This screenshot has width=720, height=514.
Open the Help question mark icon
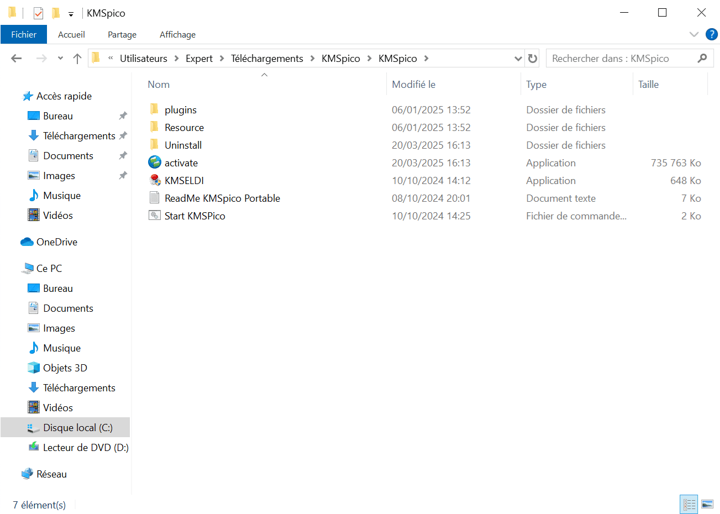(x=712, y=34)
